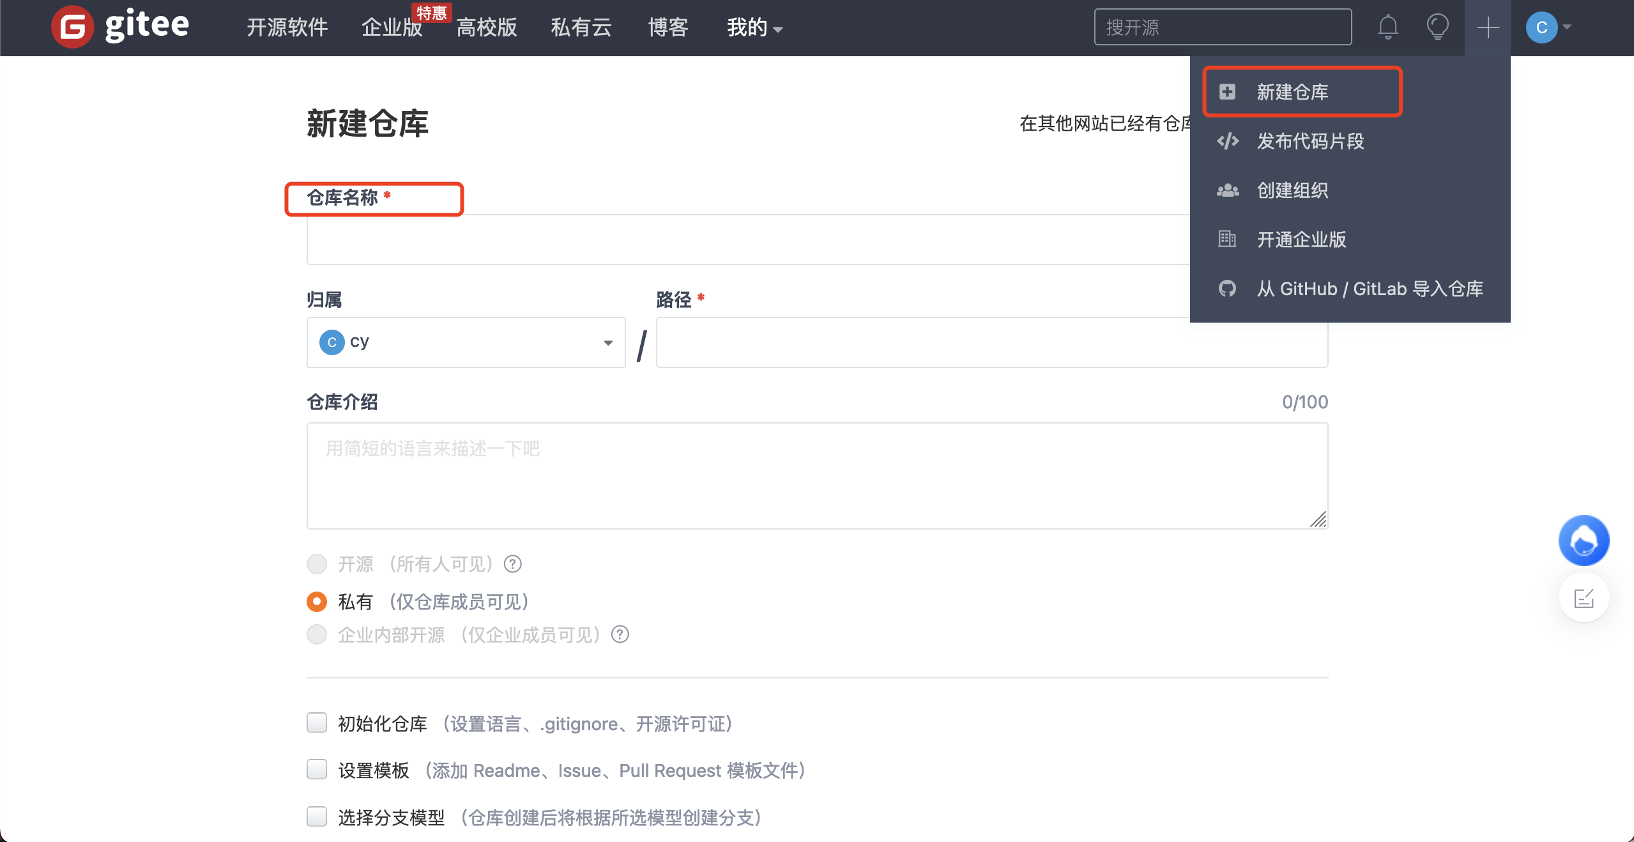
Task: Open 从 GitHub / GitLab 导入仓库
Action: (1370, 289)
